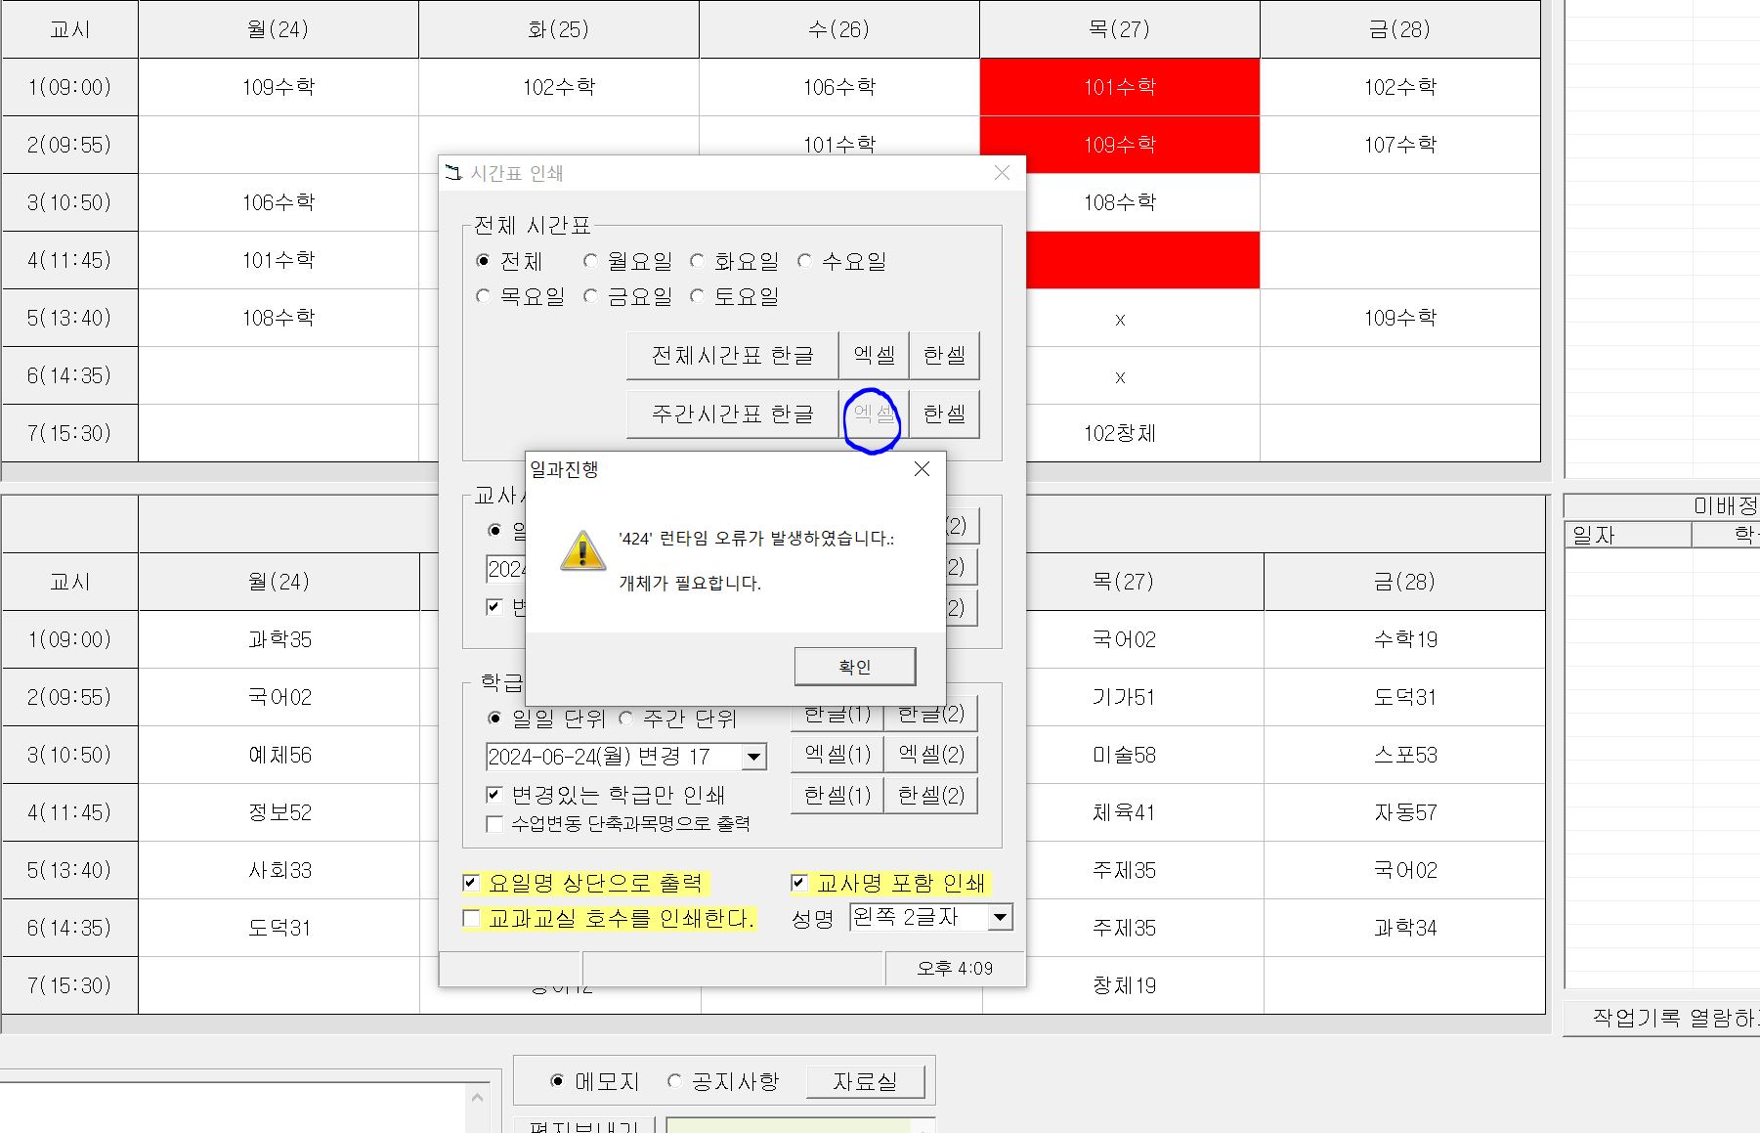Click the 오후 4:09 status bar time
Viewport: 1760px width, 1133px height.
(x=955, y=968)
